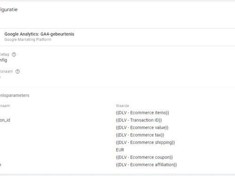Click the Google Marketing Platform subtitle
Image resolution: width=235 pixels, height=176 pixels.
(28, 39)
